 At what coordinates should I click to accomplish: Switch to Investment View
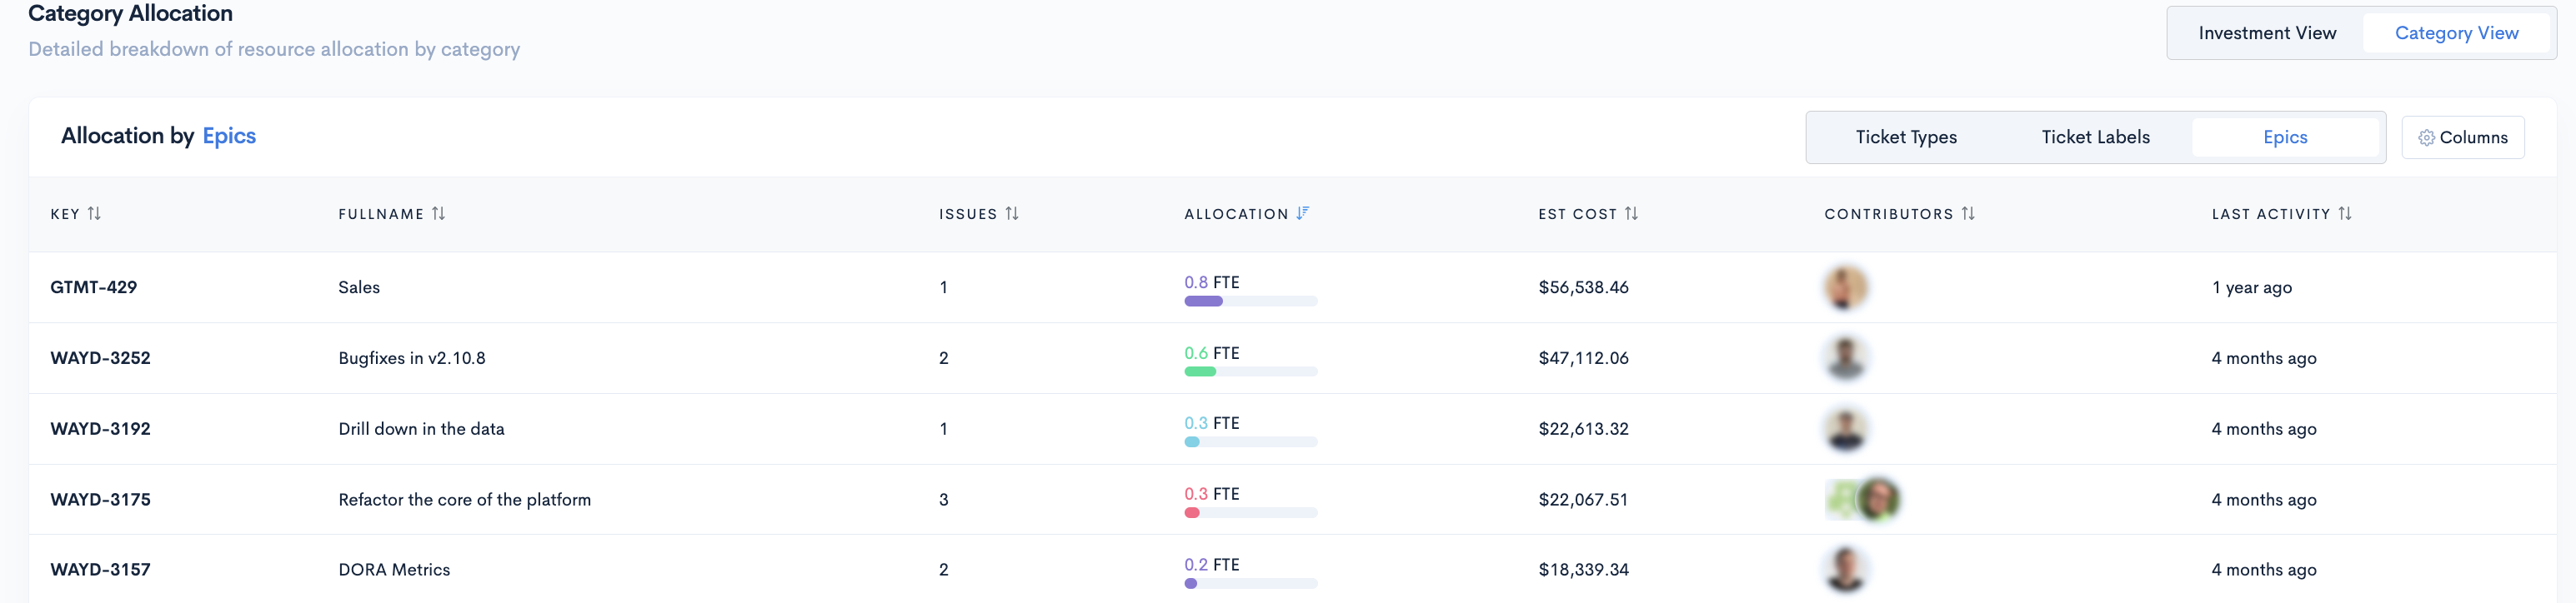pyautogui.click(x=2267, y=33)
